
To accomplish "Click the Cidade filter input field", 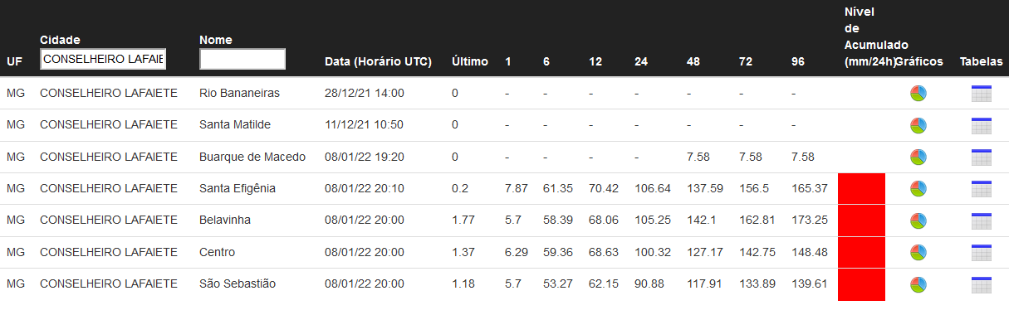I will [103, 59].
